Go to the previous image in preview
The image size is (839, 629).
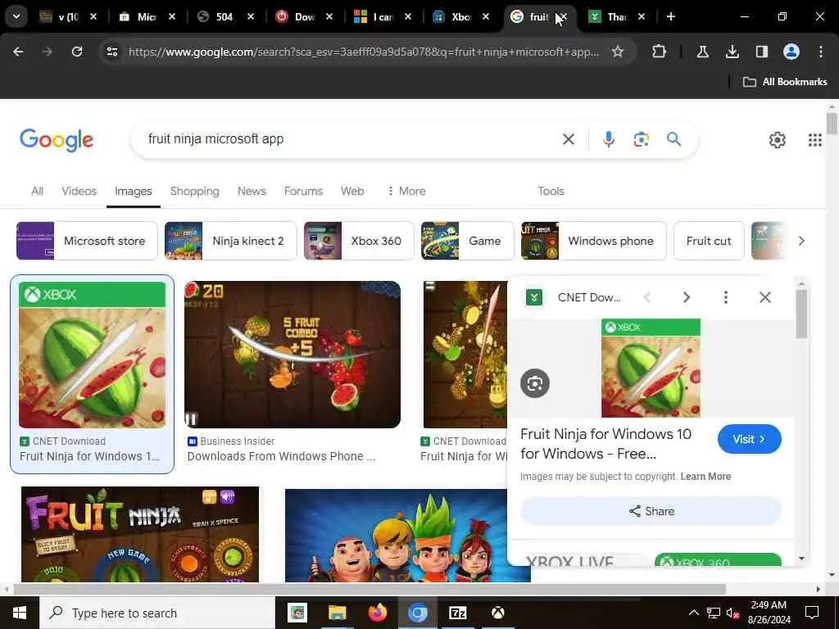647,297
